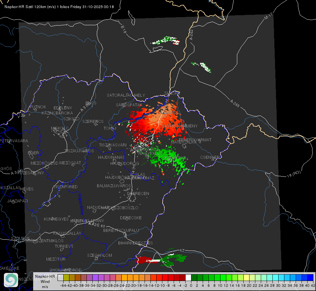The height and width of the screenshot is (291, 316).
Task: Click the SZEGHALOM label
Action: pos(99,255)
